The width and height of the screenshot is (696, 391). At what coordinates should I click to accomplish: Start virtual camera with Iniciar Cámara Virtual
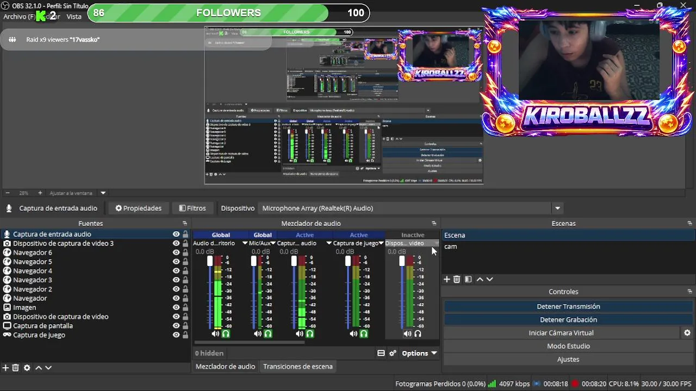[x=561, y=333]
